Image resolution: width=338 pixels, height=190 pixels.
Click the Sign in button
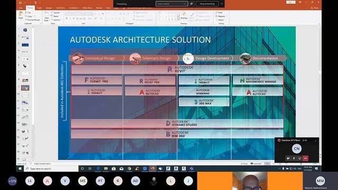[291, 2]
